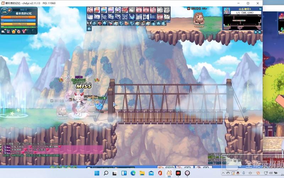
Task: Click the red heart buff icon
Action: pyautogui.click(x=100, y=23)
